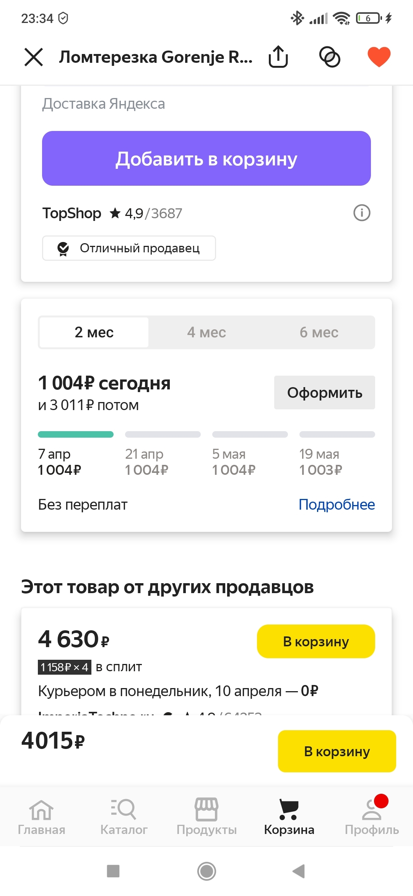The image size is (413, 896).
Task: Switch to the 4 мес installment tab
Action: point(206,332)
